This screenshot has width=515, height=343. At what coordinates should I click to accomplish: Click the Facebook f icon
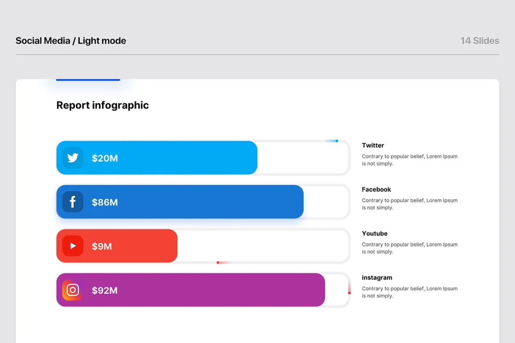tap(72, 202)
